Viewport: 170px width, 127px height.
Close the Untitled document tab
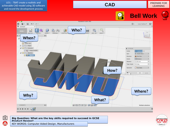[35, 26]
